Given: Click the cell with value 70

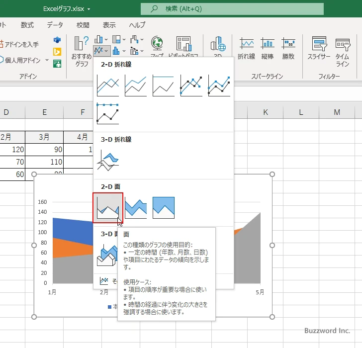Looking at the screenshot, I should click(12, 162).
